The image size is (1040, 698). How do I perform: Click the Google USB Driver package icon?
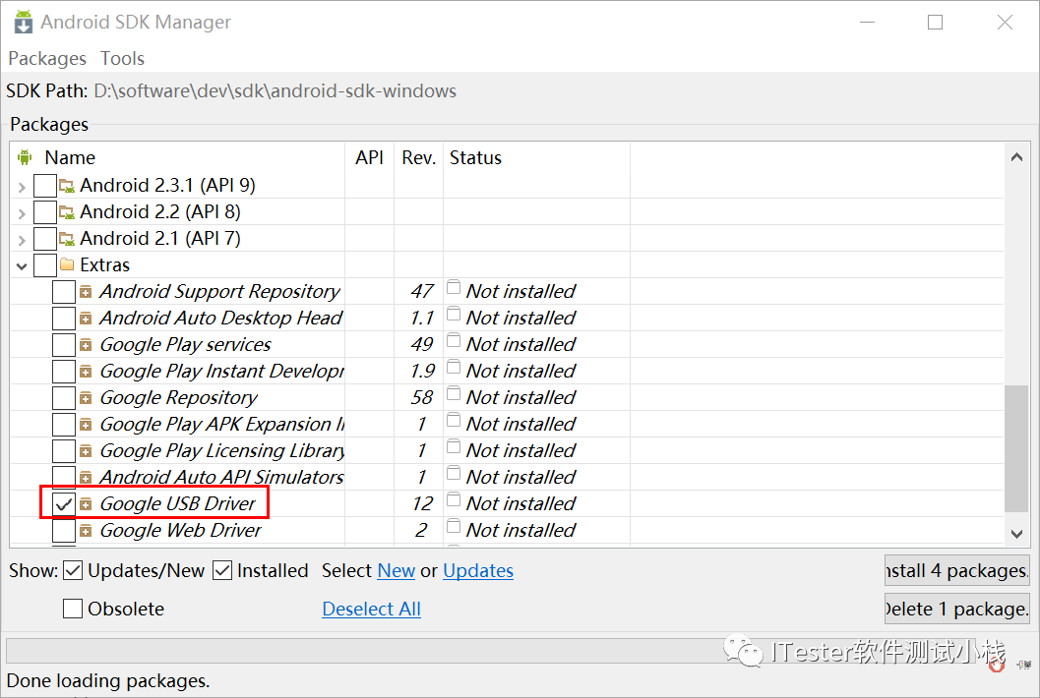pos(86,504)
